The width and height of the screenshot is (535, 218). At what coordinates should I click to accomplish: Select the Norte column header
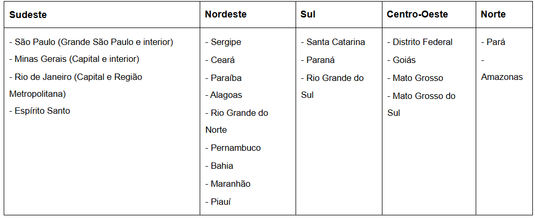click(x=493, y=14)
